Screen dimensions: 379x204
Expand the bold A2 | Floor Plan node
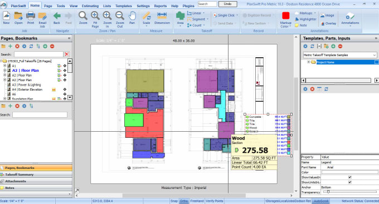pyautogui.click(x=4, y=71)
